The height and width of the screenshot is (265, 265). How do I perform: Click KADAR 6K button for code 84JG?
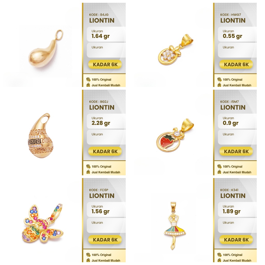point(105,64)
